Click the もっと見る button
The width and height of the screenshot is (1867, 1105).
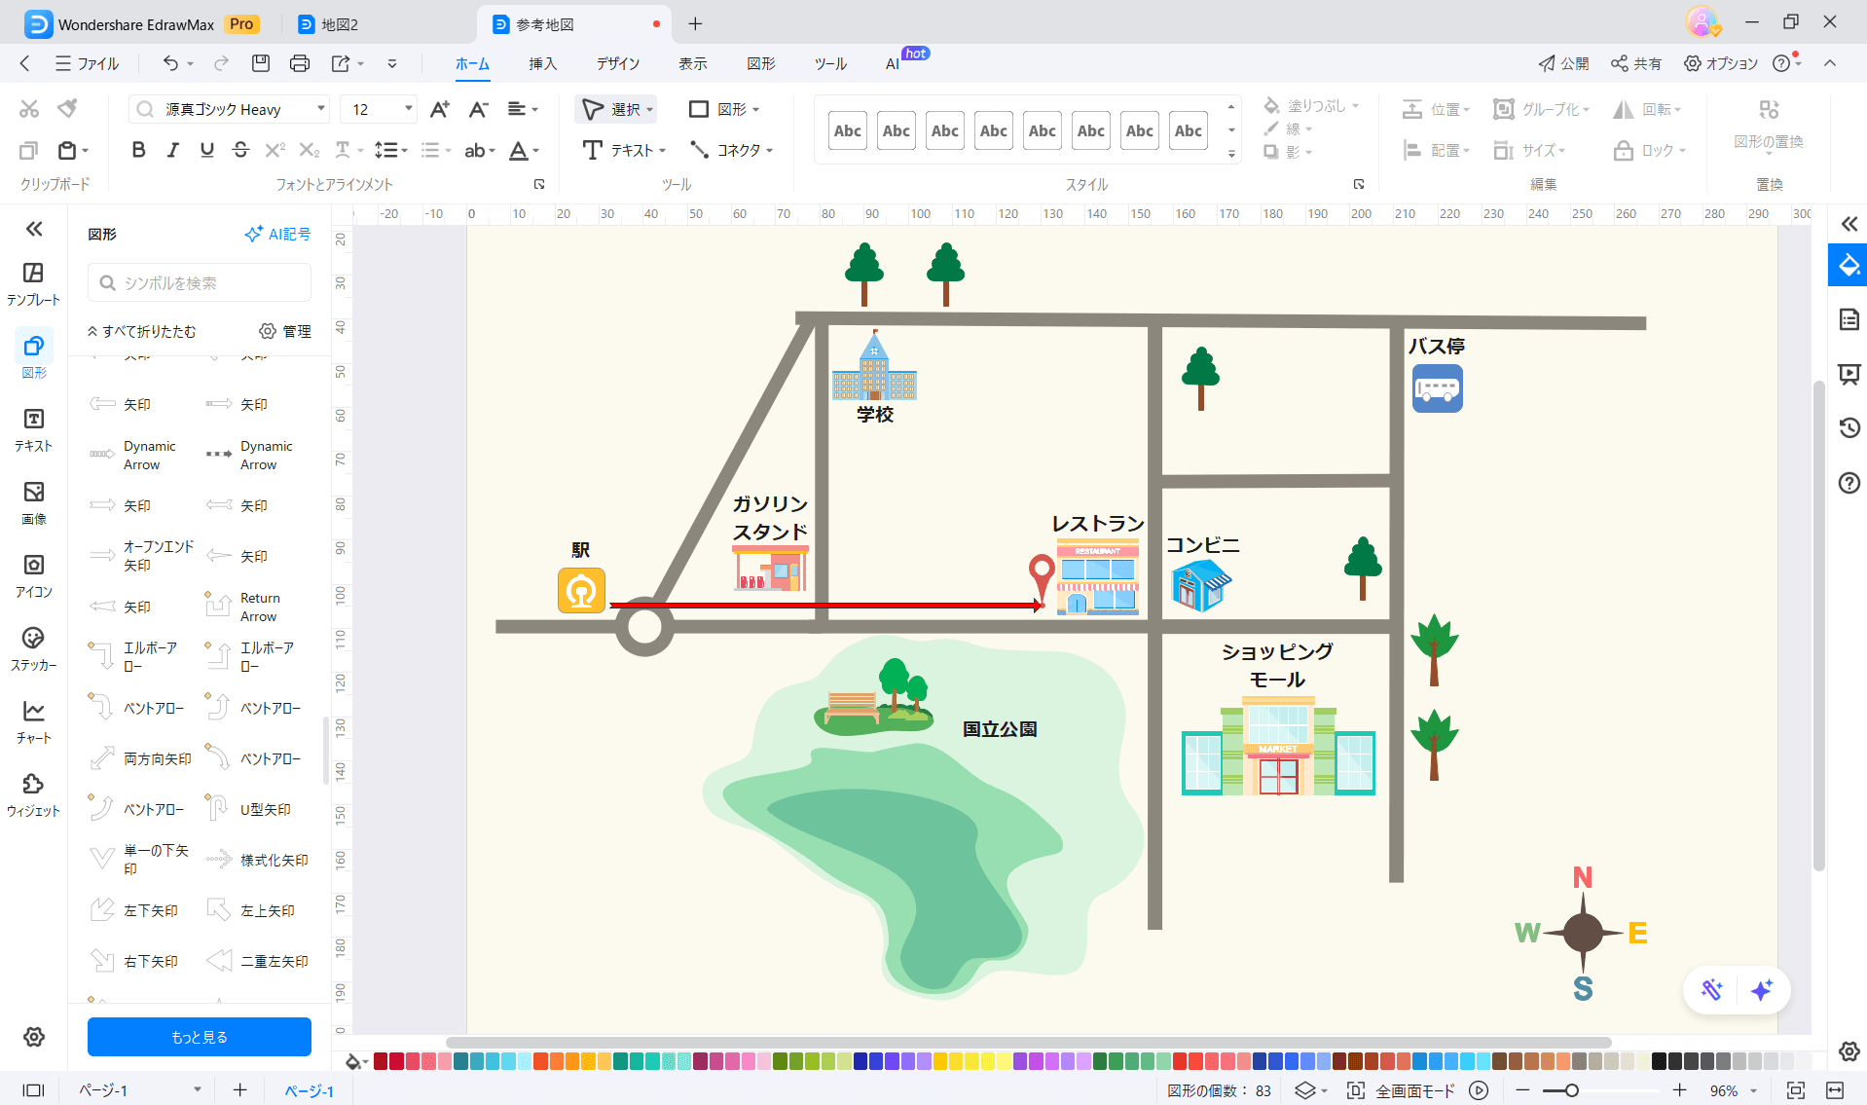(x=200, y=1037)
